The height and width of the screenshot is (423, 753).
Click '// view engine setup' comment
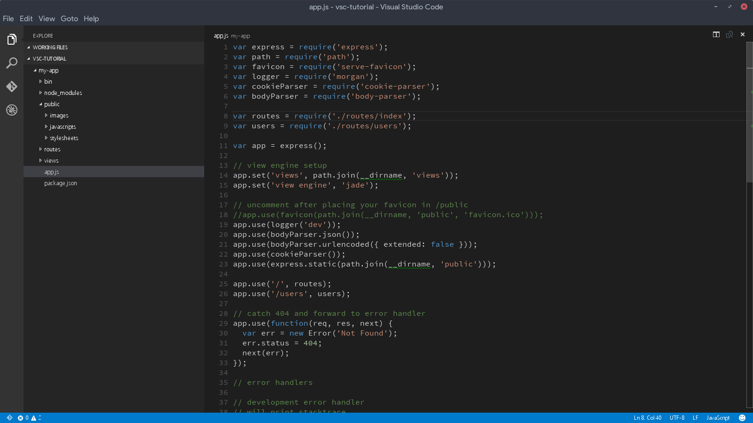(280, 165)
